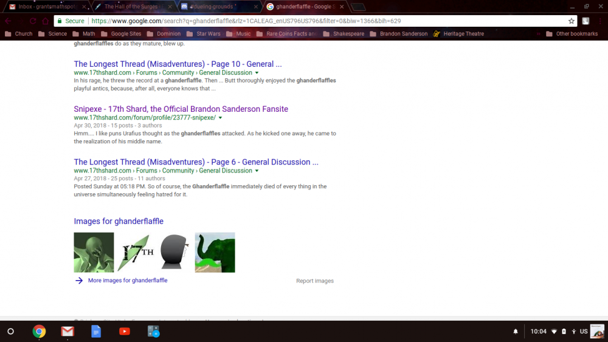The width and height of the screenshot is (608, 342).
Task: Click the US keyboard layout indicator
Action: [x=584, y=332]
